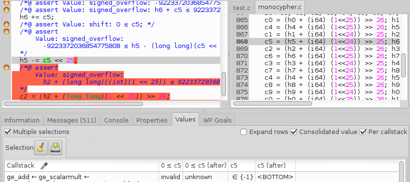Click the 'c2 = (h2 + (long long)(1 << 25)) >> 26;' line
The image size is (410, 182).
[x=95, y=97]
